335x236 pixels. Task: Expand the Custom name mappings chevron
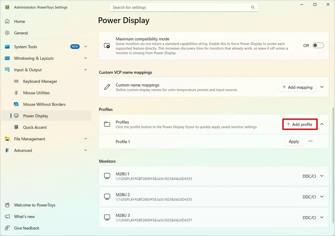pos(322,87)
